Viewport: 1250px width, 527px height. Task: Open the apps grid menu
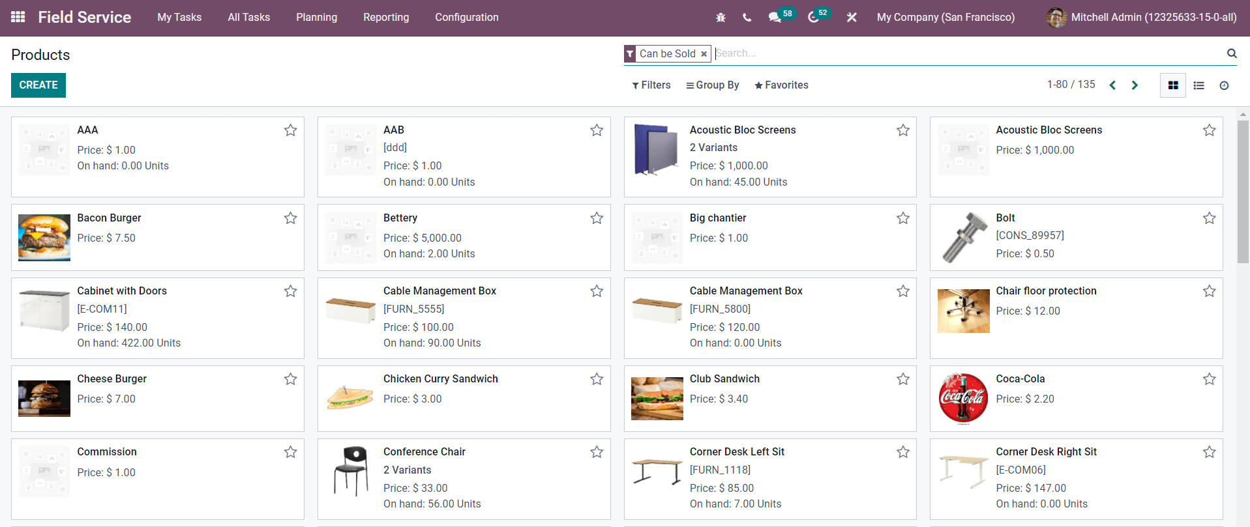18,17
